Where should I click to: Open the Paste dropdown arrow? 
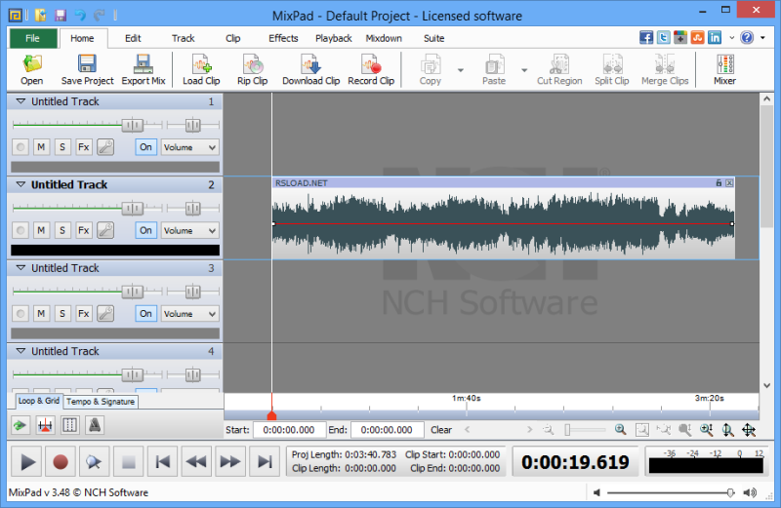(x=524, y=70)
